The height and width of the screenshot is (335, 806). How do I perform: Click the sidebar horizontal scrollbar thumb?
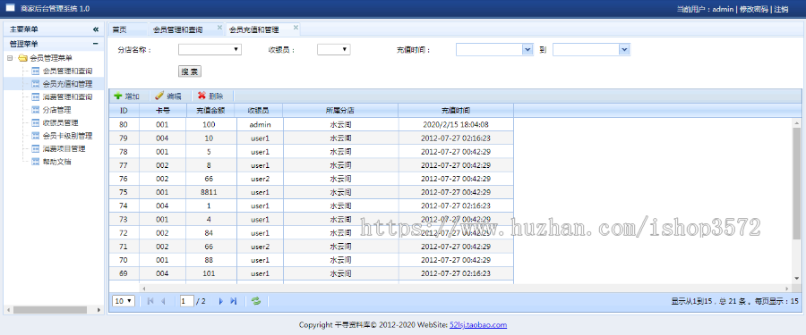[x=50, y=310]
